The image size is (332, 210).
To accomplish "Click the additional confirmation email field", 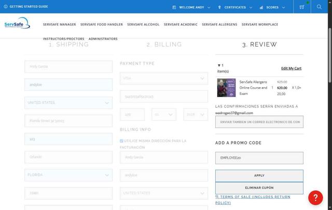I will [x=259, y=122].
